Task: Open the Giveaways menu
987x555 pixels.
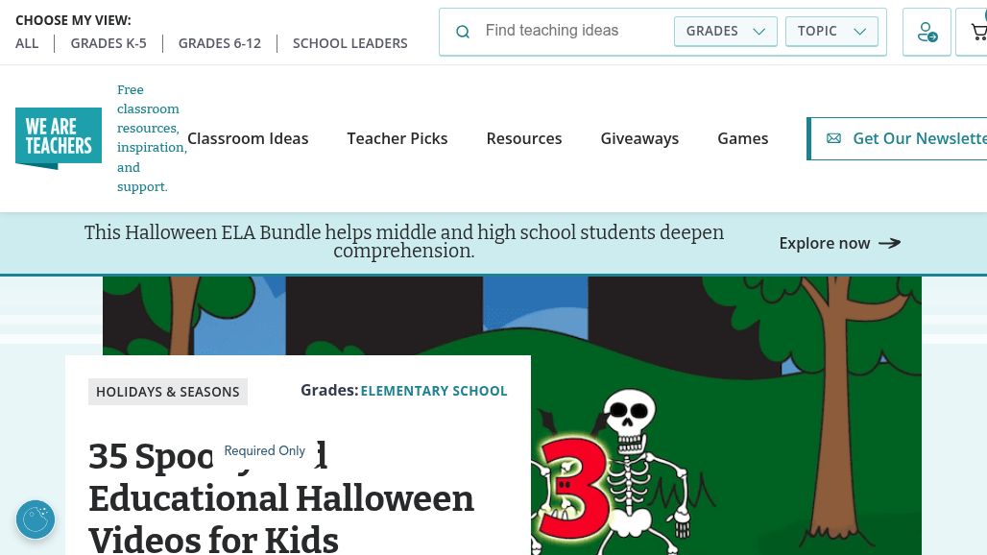Action: 639,138
